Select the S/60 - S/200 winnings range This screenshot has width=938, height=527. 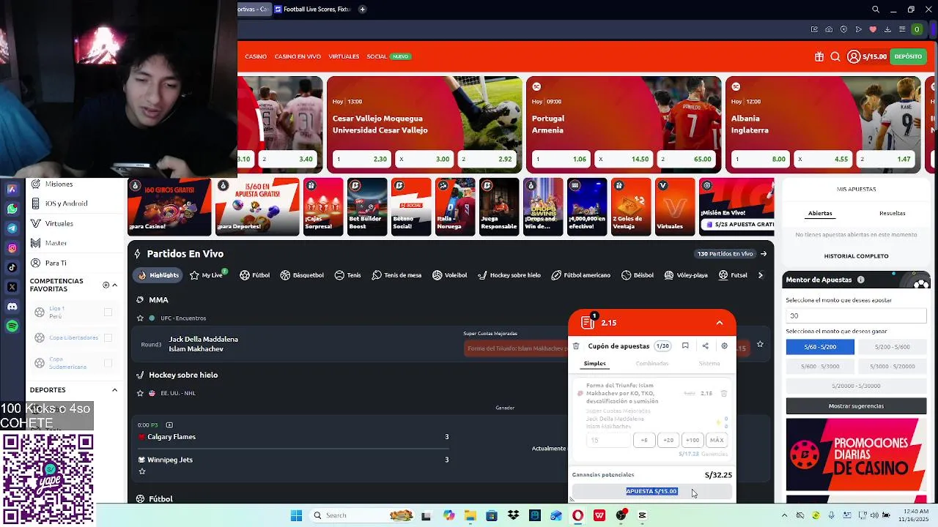click(820, 347)
